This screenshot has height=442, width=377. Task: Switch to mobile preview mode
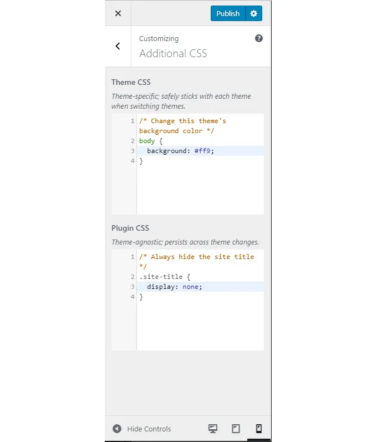[258, 429]
